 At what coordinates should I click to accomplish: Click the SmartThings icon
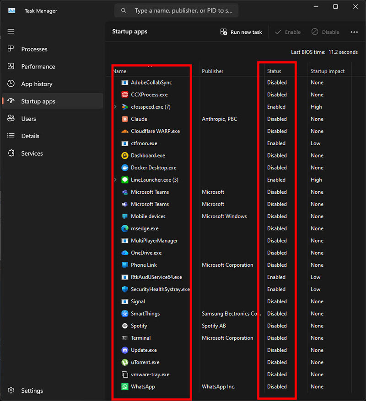pos(125,313)
